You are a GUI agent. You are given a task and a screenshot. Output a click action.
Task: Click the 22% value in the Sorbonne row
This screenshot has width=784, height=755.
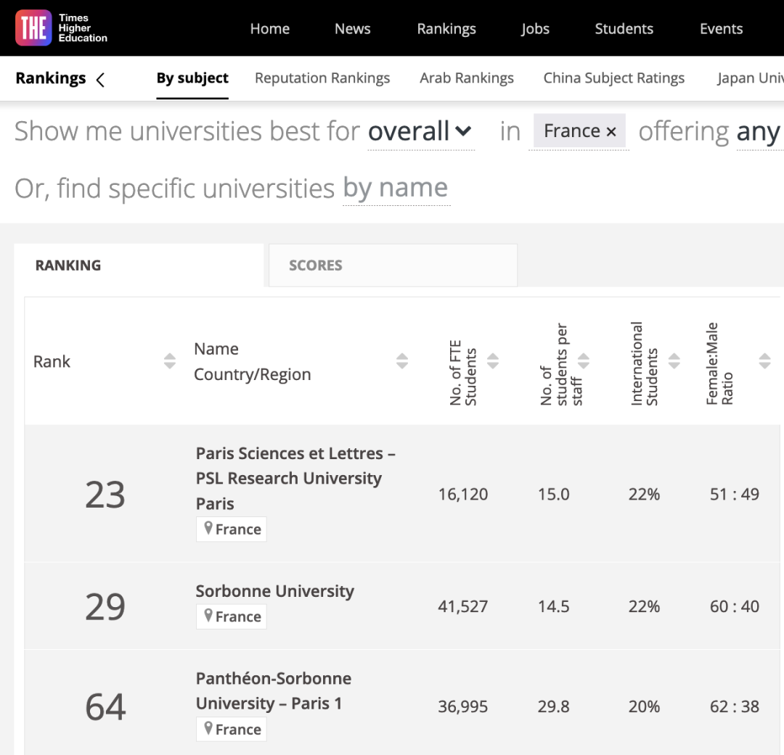(x=644, y=606)
